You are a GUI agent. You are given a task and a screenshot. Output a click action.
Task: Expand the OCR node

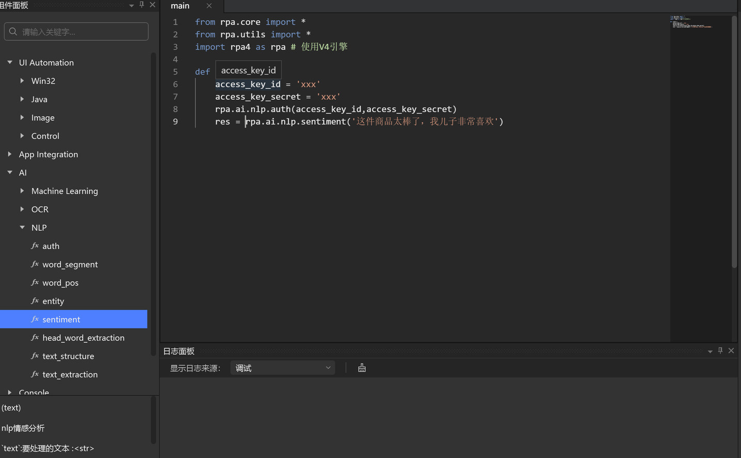pos(22,209)
